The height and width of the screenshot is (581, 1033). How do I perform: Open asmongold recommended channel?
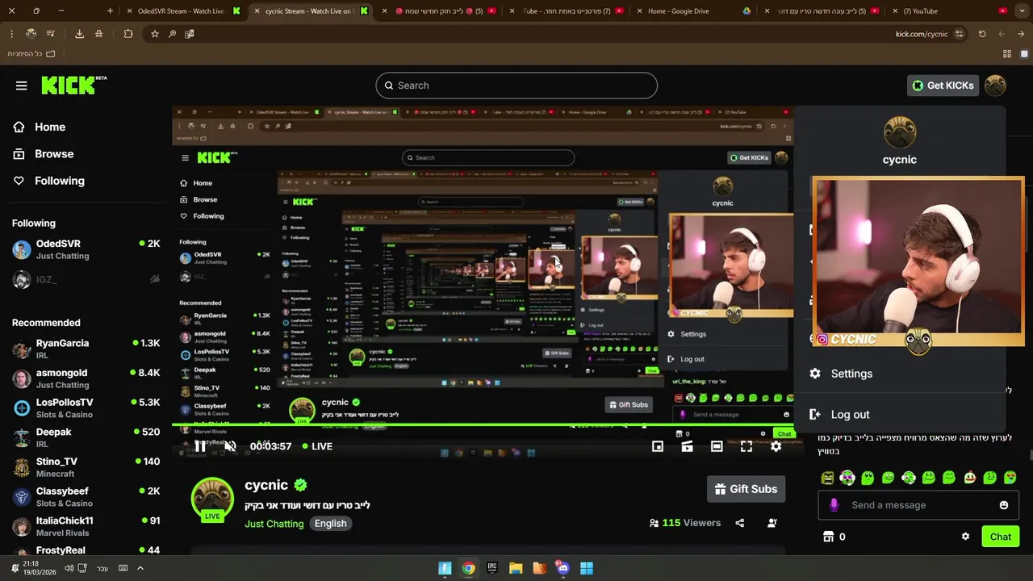pyautogui.click(x=86, y=378)
